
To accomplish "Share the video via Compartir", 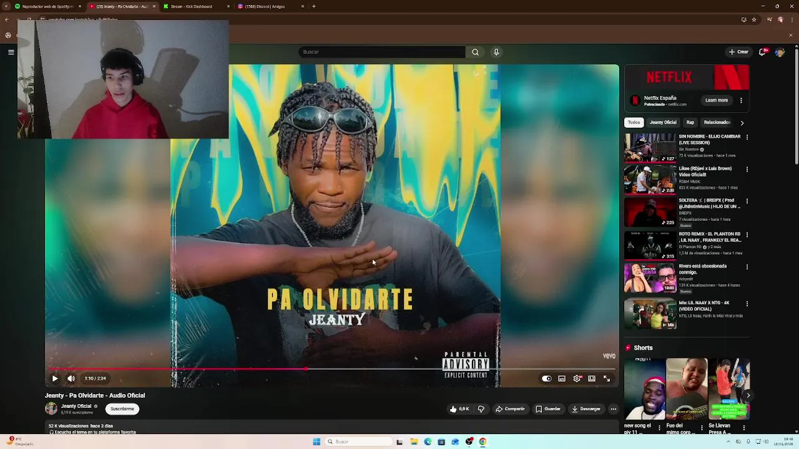I will 511,409.
